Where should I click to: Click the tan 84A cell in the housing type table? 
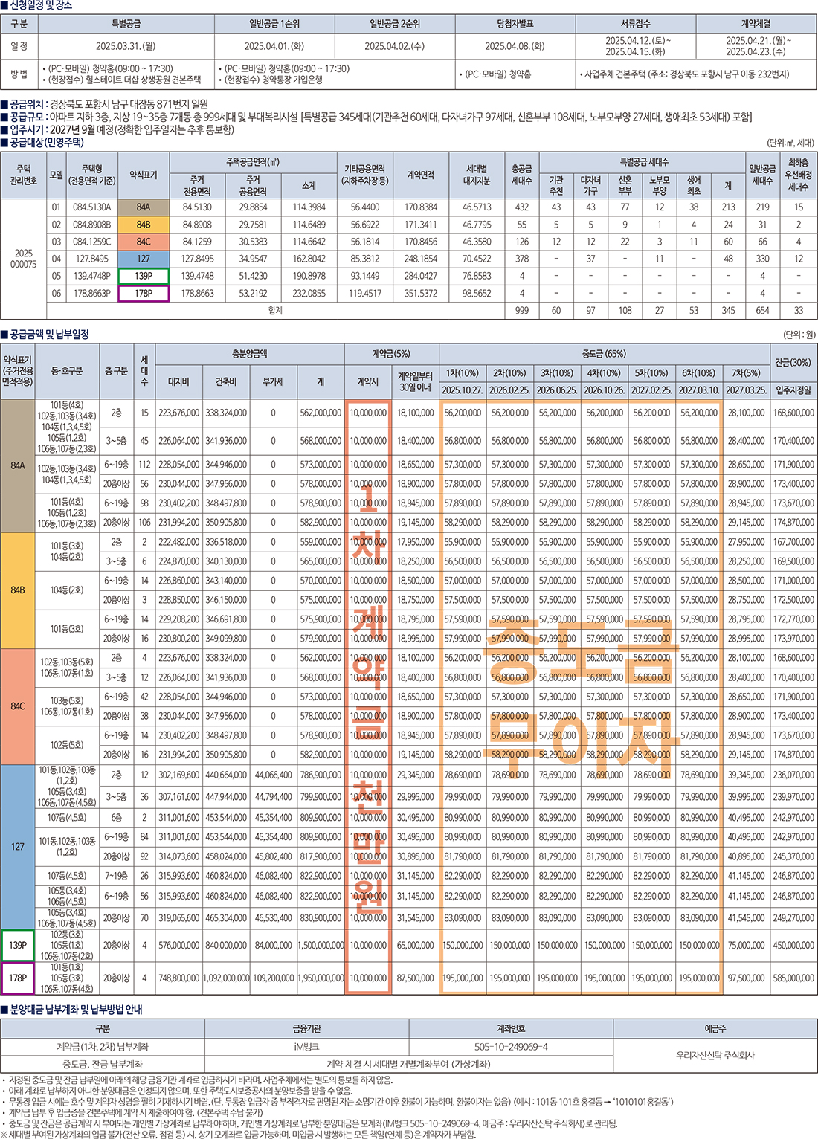pyautogui.click(x=143, y=207)
